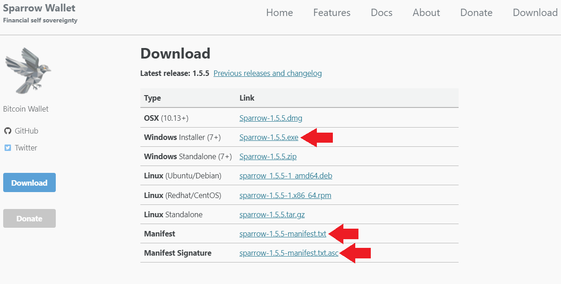Open the About nav item
The image size is (561, 284).
click(x=426, y=13)
